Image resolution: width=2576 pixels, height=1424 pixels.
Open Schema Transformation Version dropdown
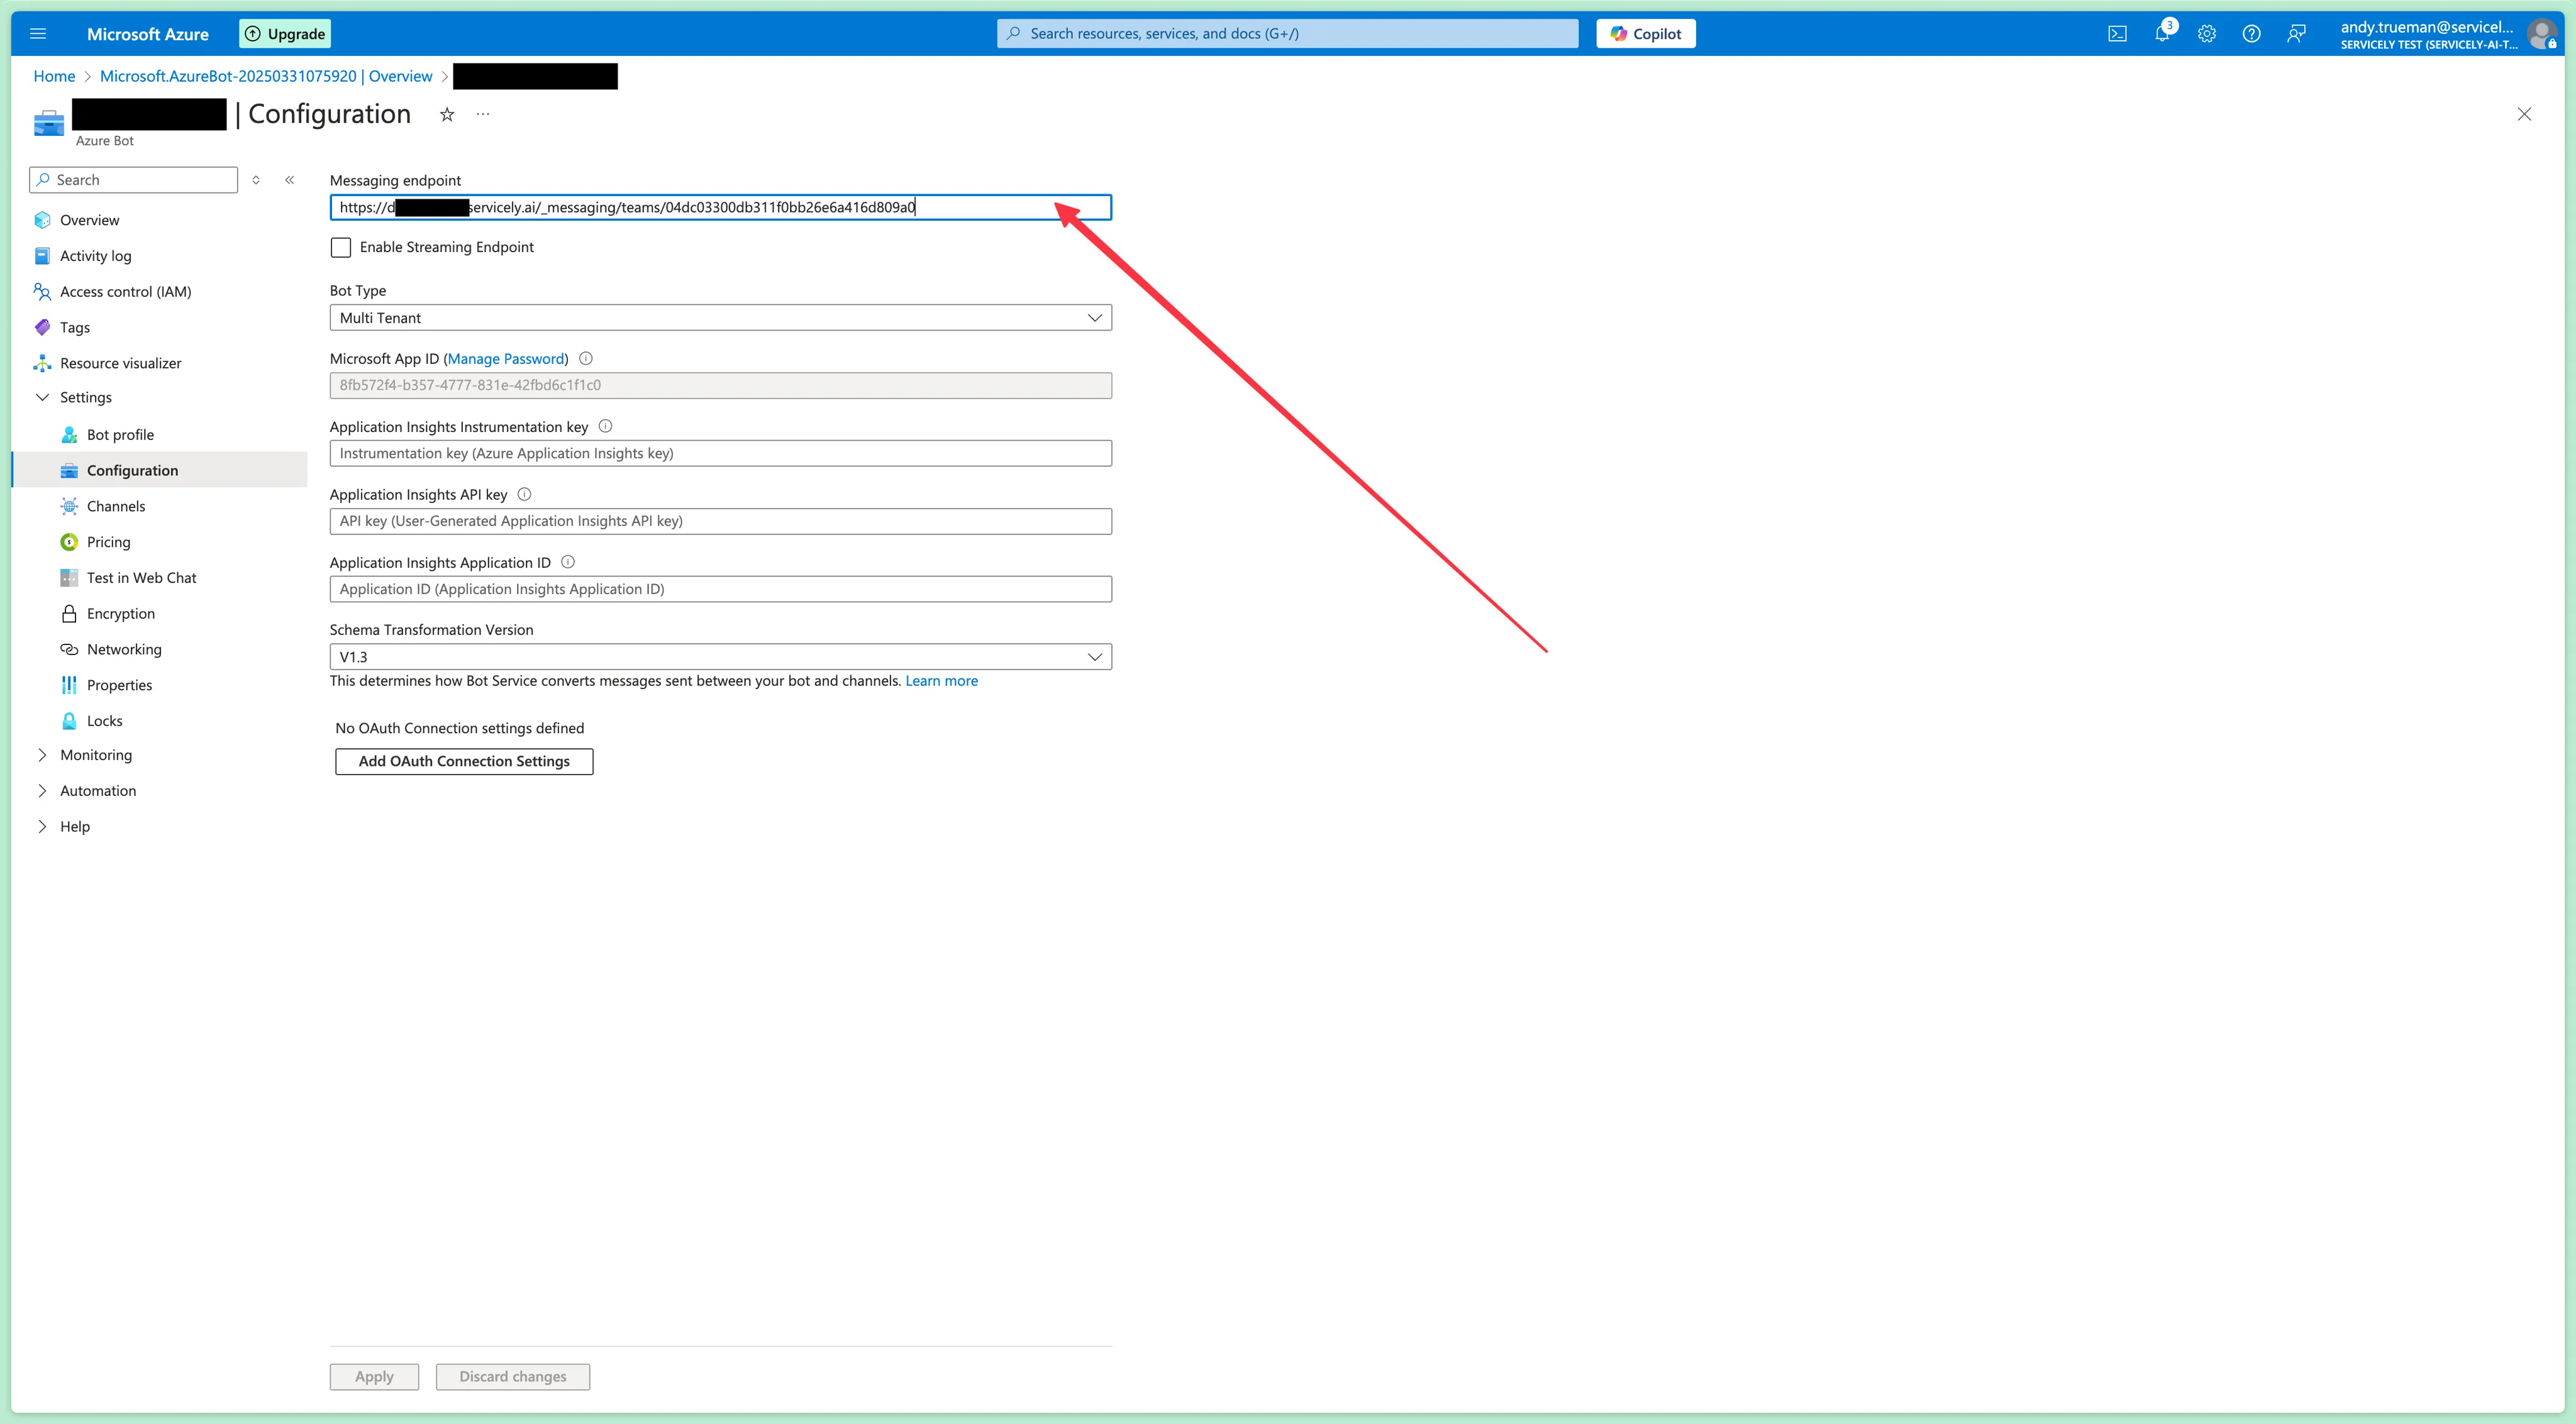[720, 657]
